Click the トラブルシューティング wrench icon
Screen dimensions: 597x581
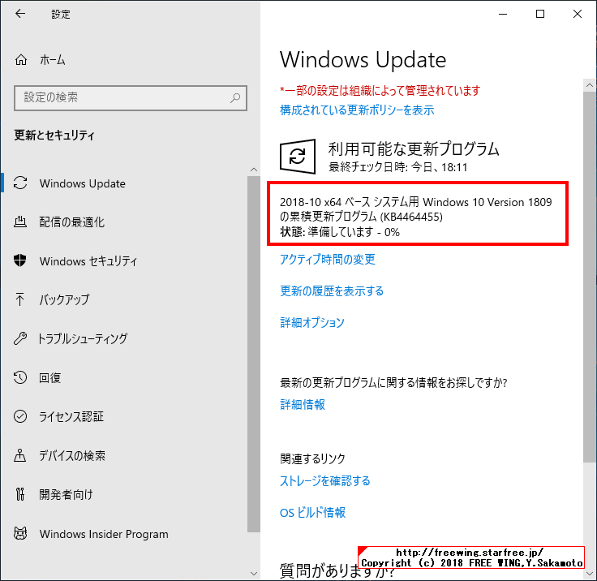[20, 338]
